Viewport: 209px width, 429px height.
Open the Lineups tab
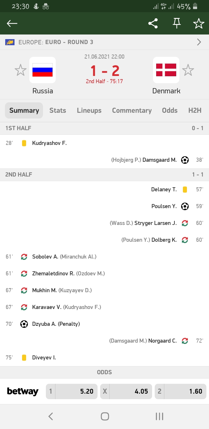click(89, 110)
